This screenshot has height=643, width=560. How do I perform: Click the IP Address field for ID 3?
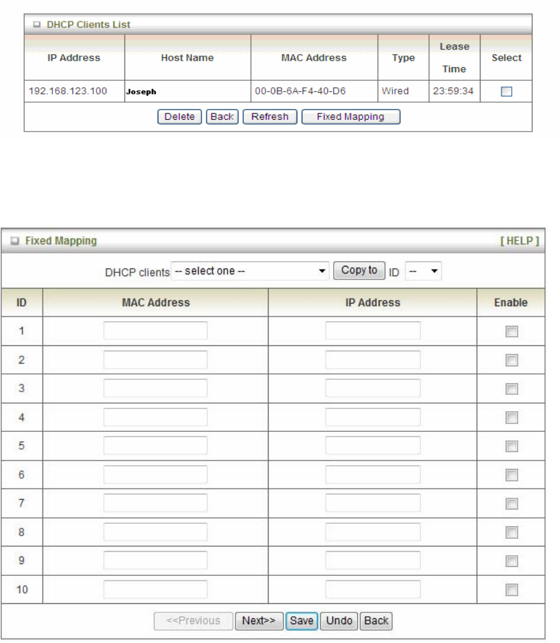click(372, 388)
